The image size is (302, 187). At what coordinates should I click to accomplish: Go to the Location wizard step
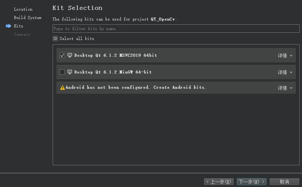point(23,9)
